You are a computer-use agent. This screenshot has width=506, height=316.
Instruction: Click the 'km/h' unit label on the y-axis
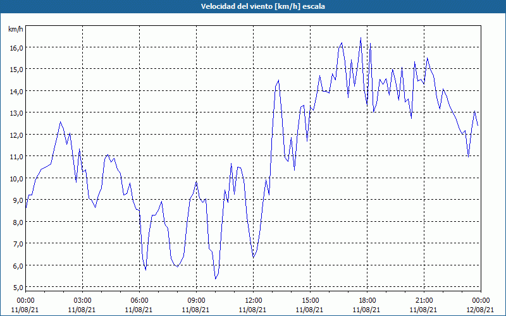(15, 29)
